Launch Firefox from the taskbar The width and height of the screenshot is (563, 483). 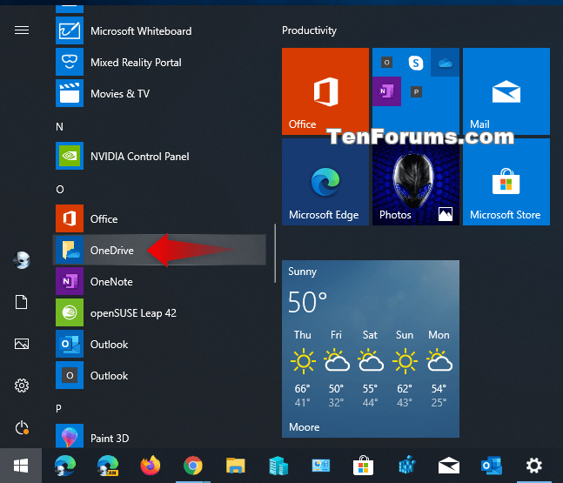[x=151, y=466]
